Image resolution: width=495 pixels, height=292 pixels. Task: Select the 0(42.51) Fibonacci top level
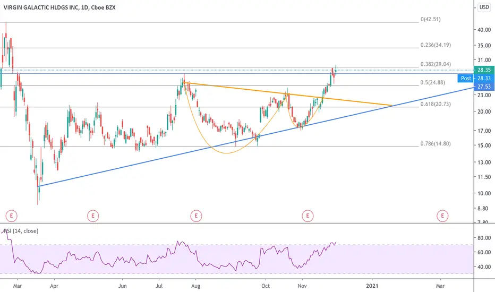point(431,19)
